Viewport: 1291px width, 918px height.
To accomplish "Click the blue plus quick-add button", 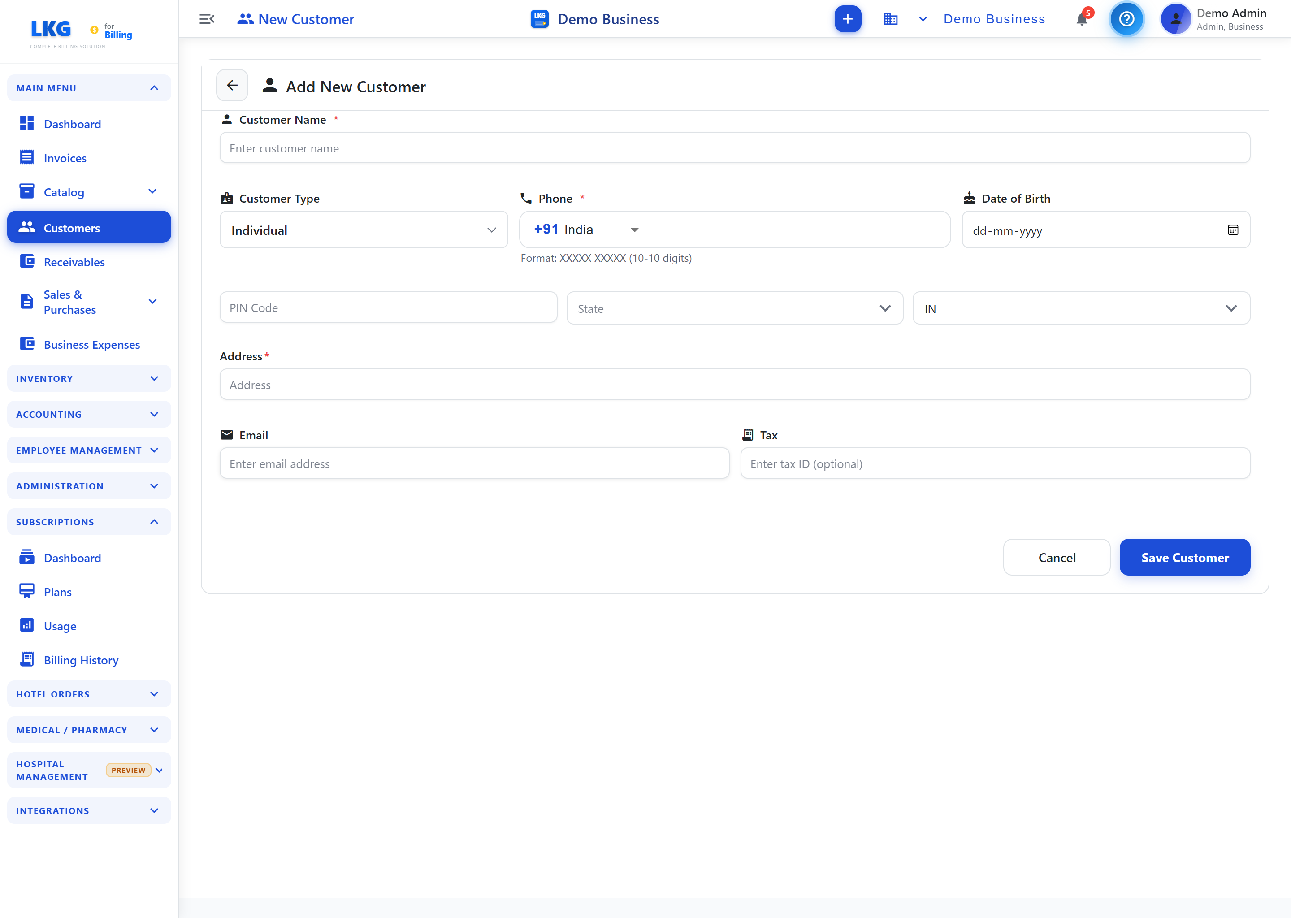I will pyautogui.click(x=847, y=19).
